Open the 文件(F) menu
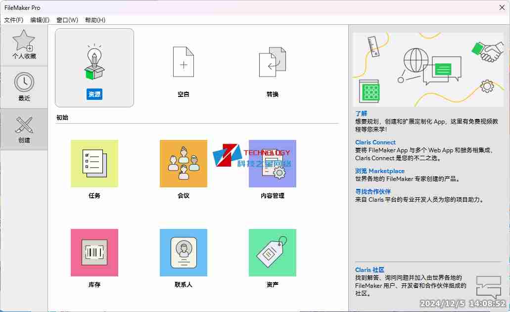The image size is (510, 312). pos(12,20)
